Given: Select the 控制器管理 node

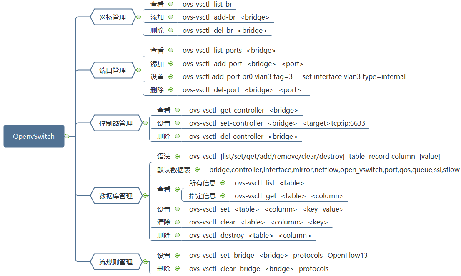Looking at the screenshot, I should [x=116, y=123].
